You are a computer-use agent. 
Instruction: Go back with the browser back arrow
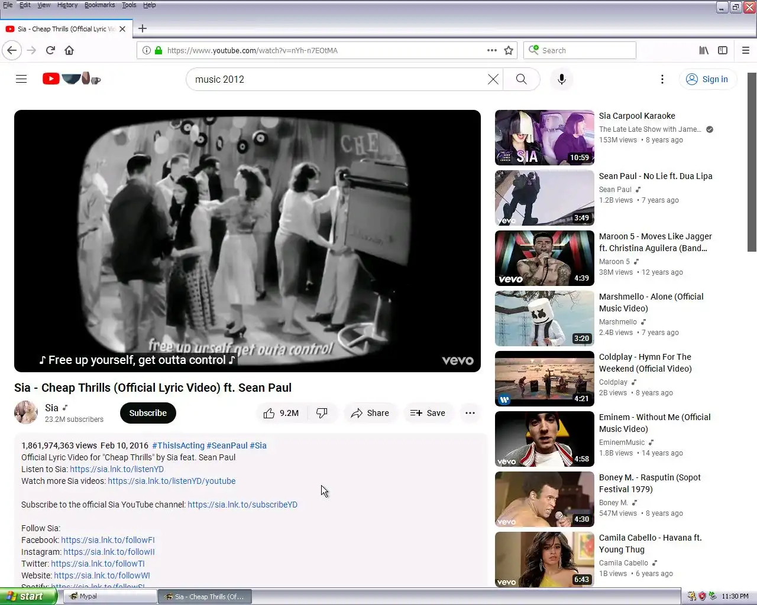[12, 50]
